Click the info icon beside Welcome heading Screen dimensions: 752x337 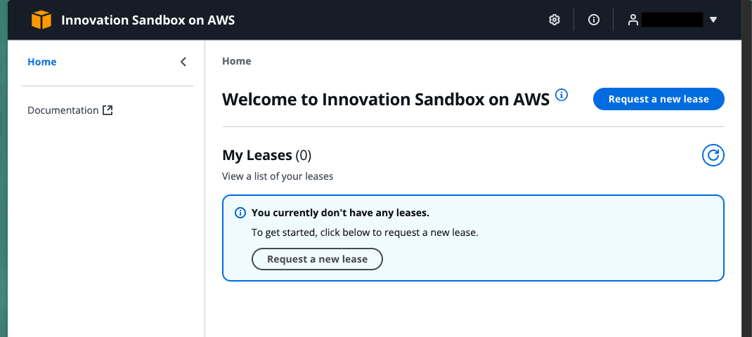click(562, 95)
